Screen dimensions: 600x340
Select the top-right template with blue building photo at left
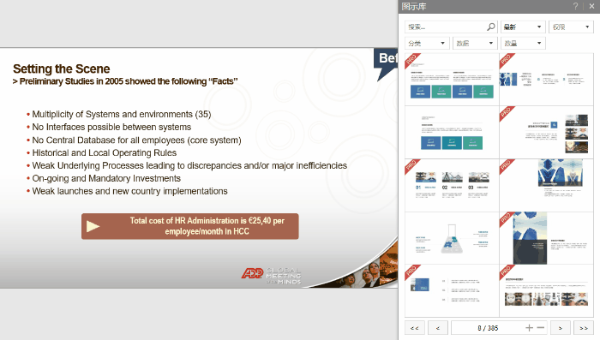(547, 80)
